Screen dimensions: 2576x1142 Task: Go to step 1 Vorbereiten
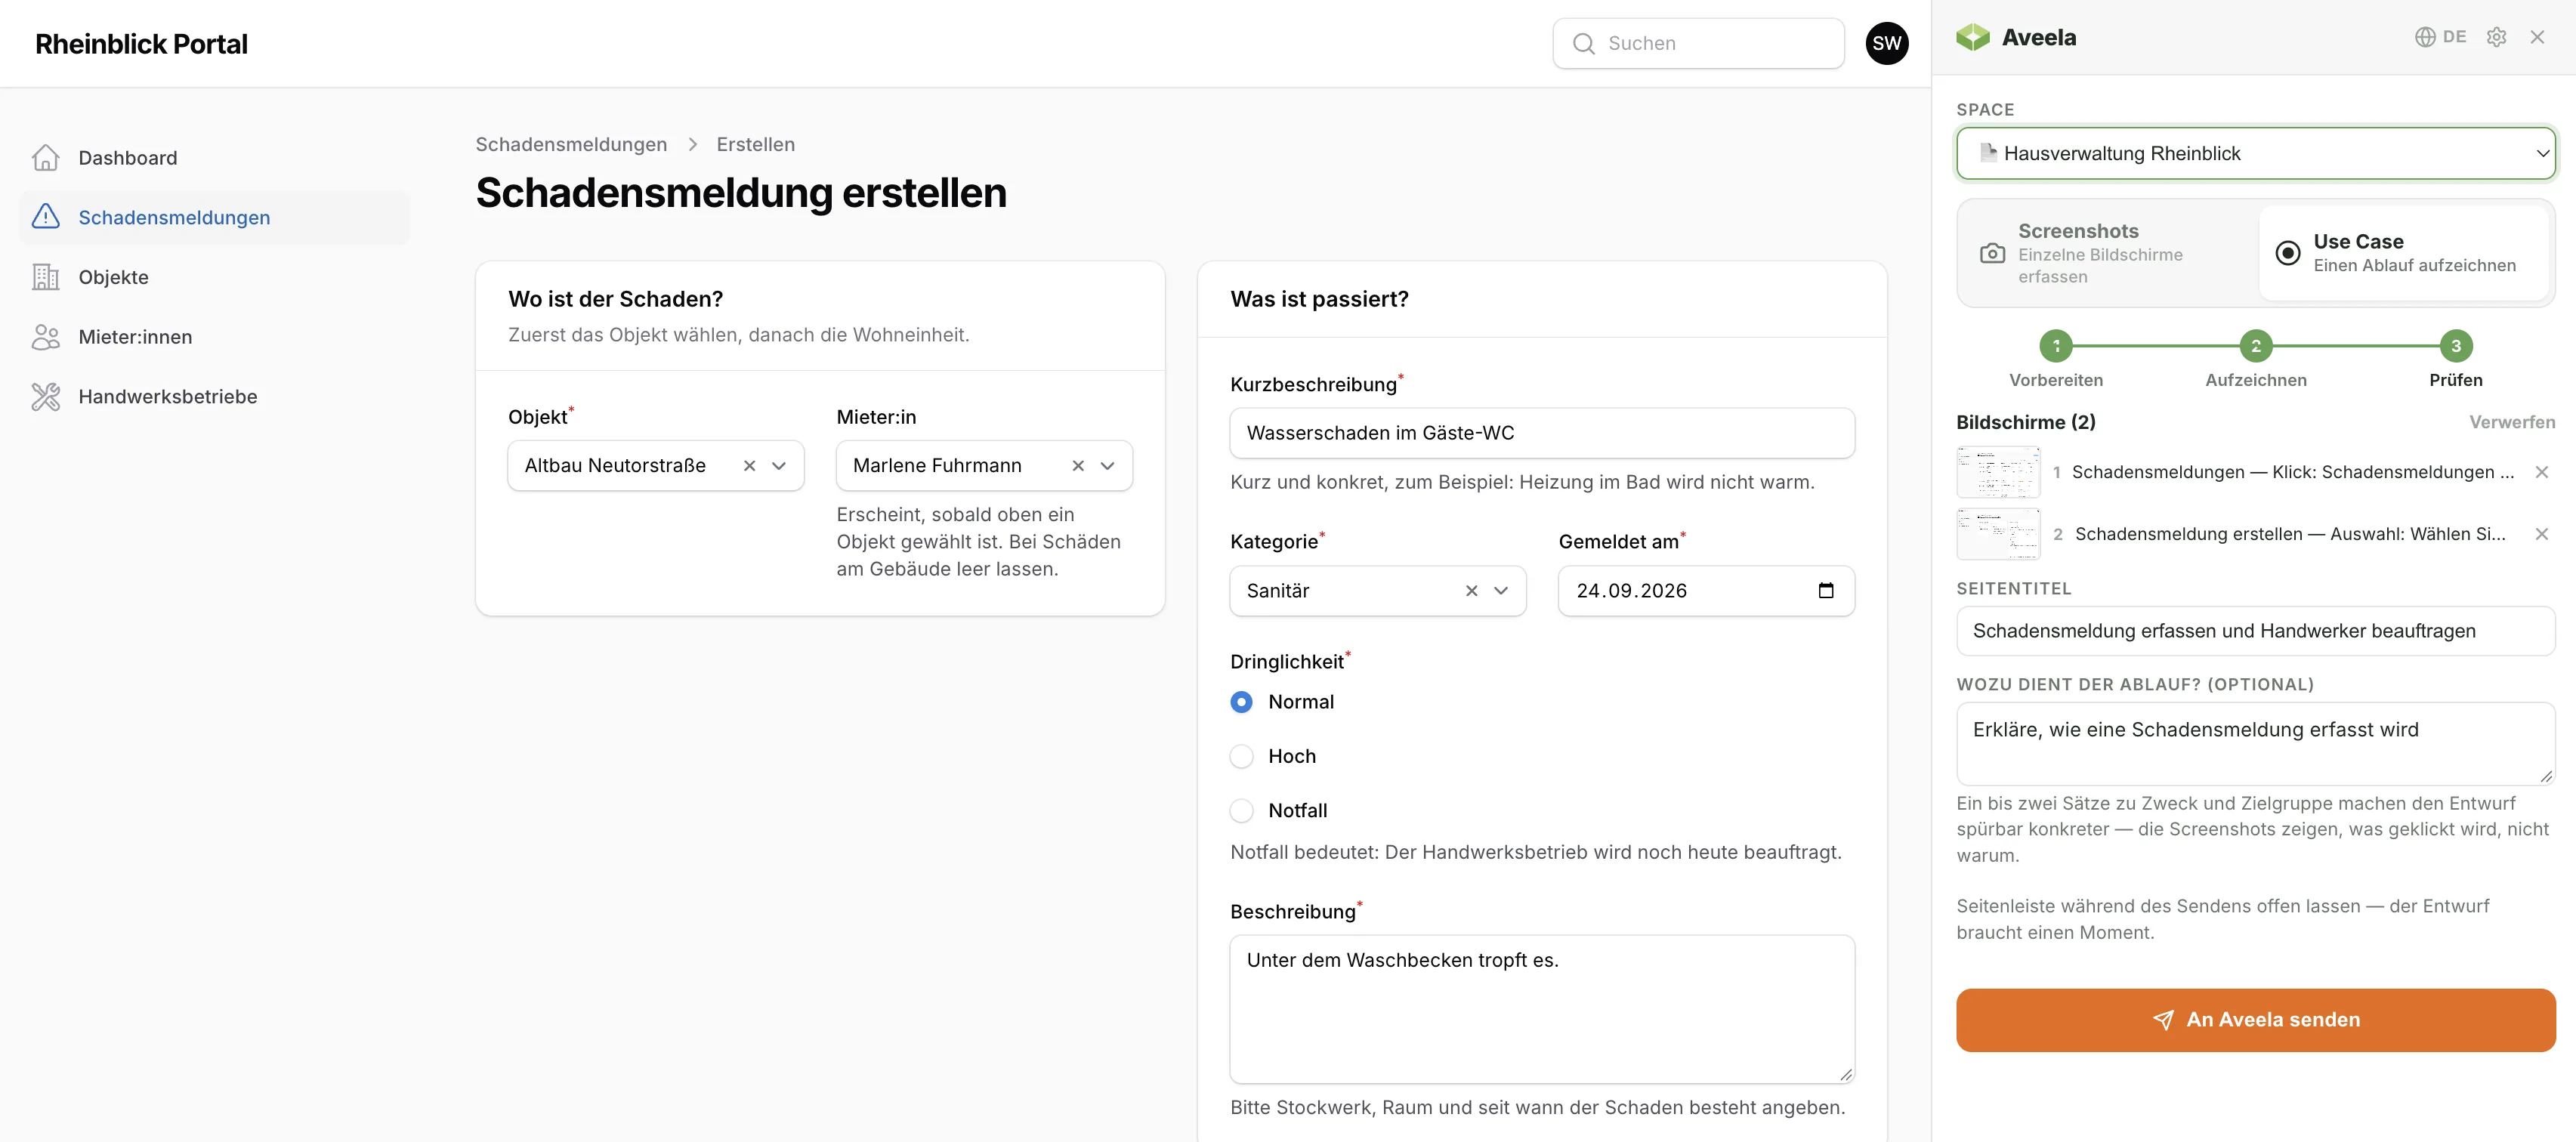[2056, 346]
